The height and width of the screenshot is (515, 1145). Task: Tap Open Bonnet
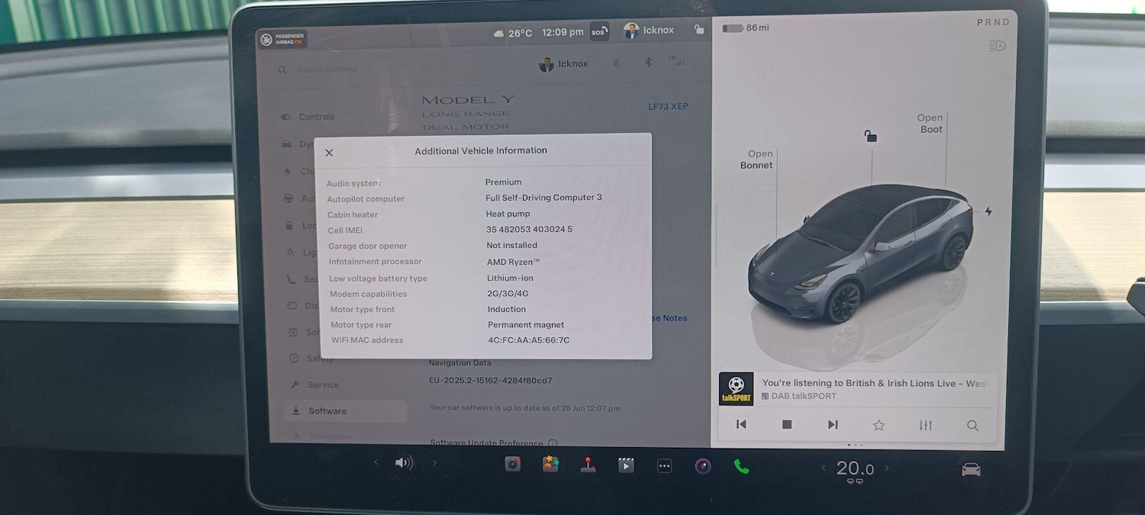(756, 159)
